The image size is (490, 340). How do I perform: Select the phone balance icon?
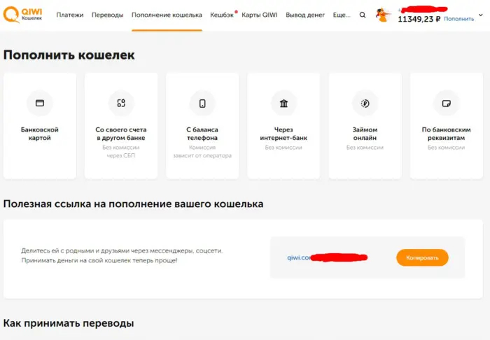click(202, 103)
